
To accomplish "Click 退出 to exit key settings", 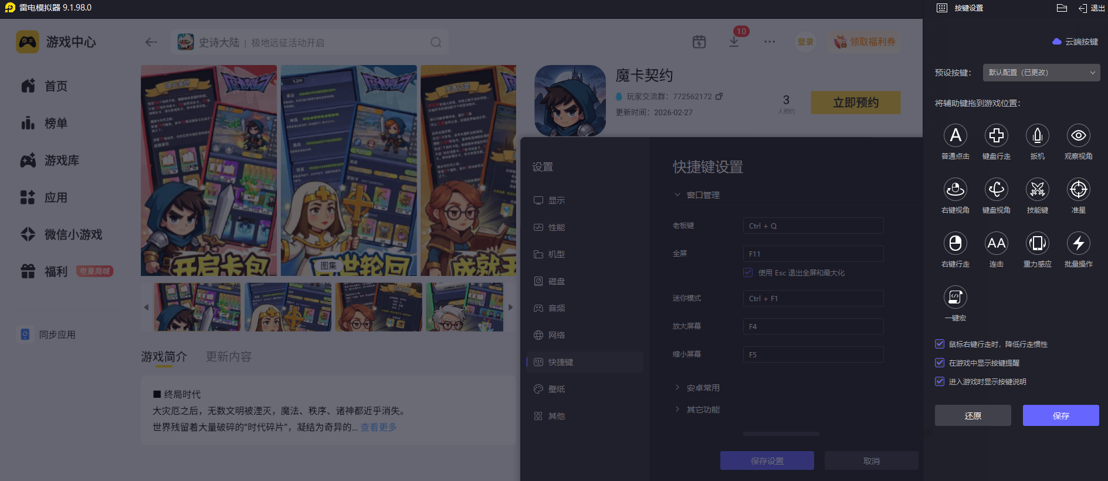I will [1092, 8].
